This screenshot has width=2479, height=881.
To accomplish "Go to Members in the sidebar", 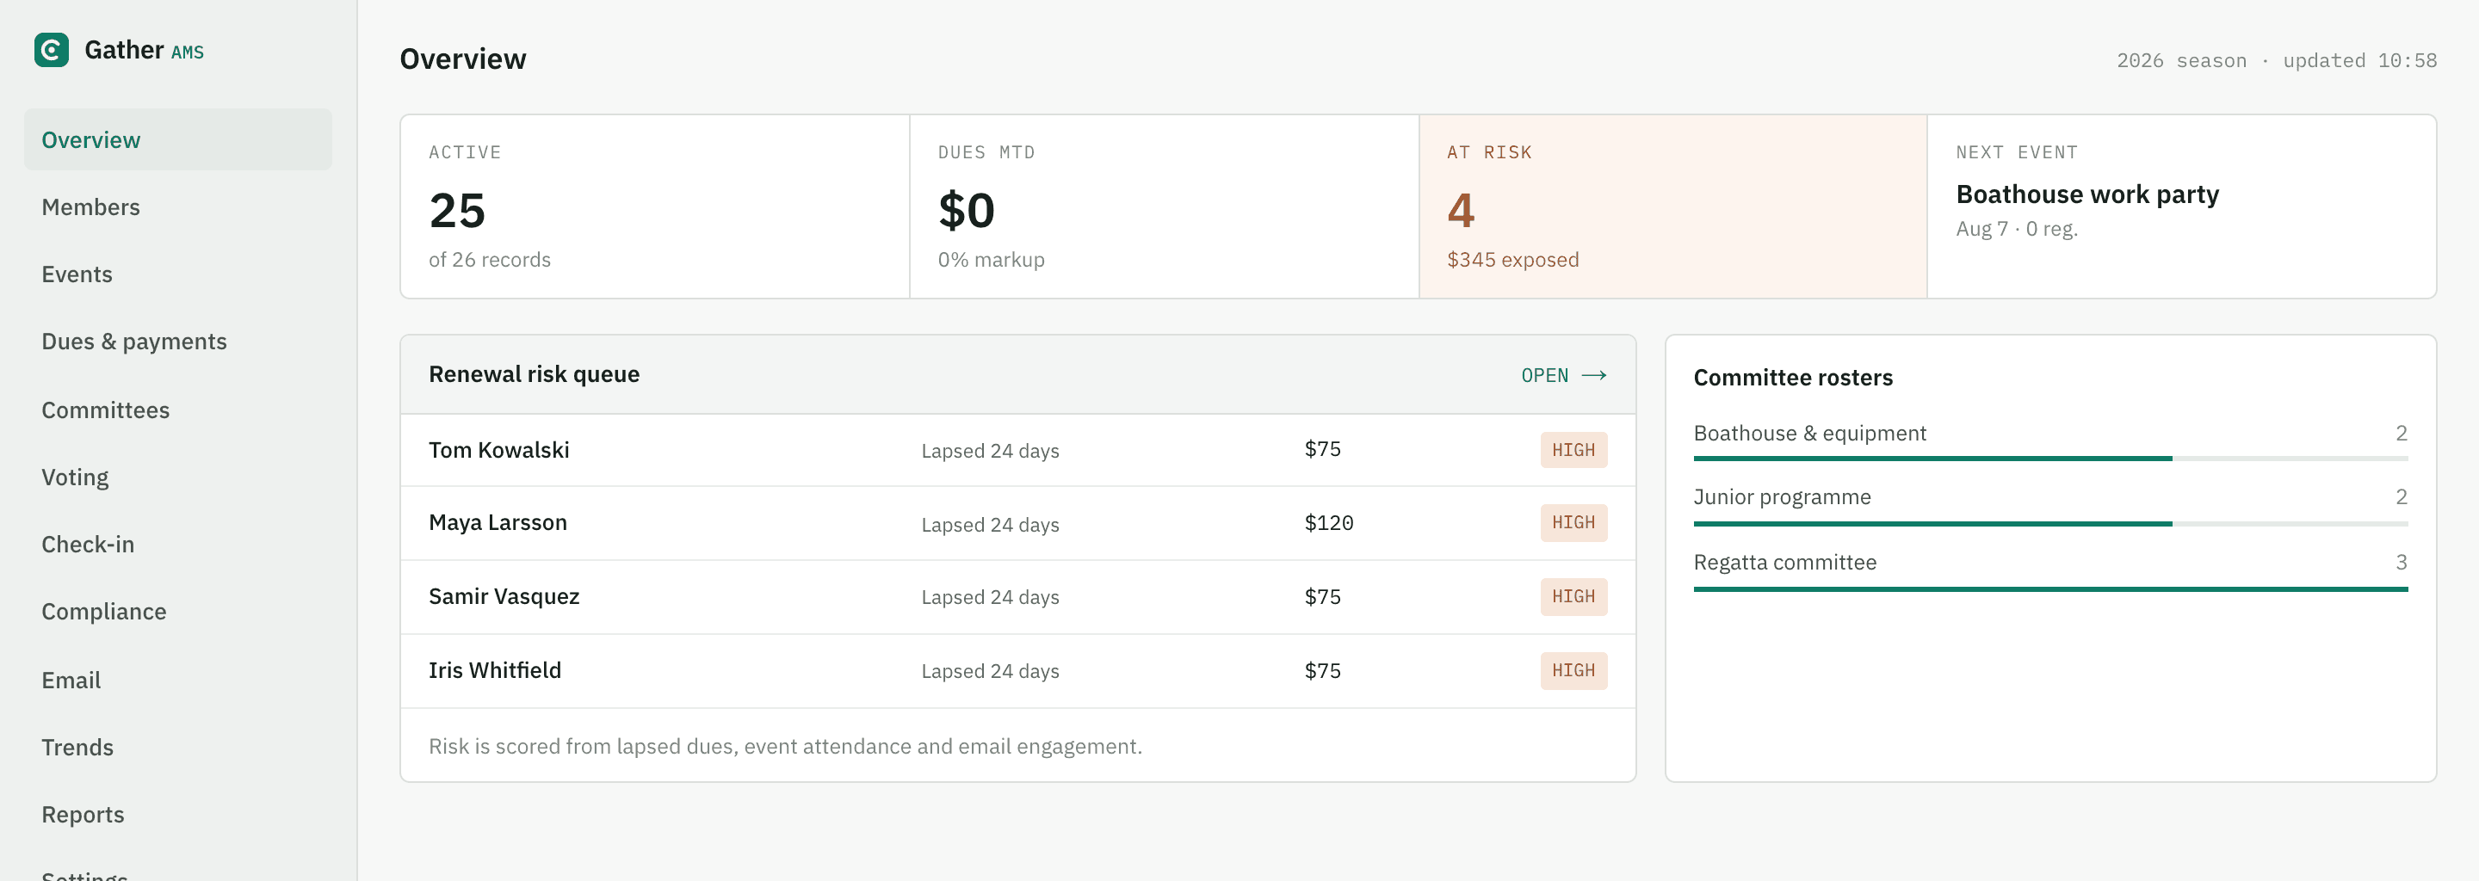I will tap(178, 206).
